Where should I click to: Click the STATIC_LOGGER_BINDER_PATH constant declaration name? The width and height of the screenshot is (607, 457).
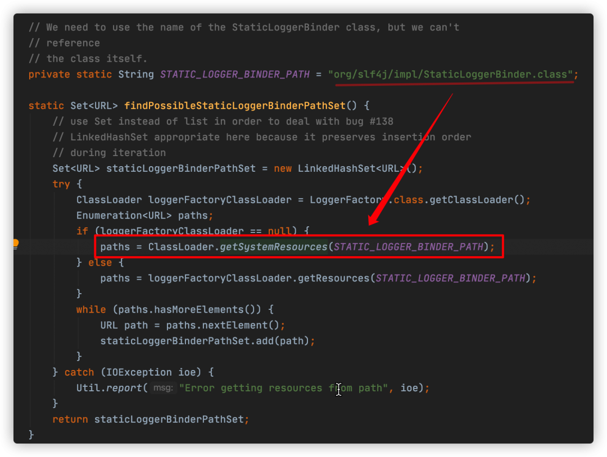235,74
